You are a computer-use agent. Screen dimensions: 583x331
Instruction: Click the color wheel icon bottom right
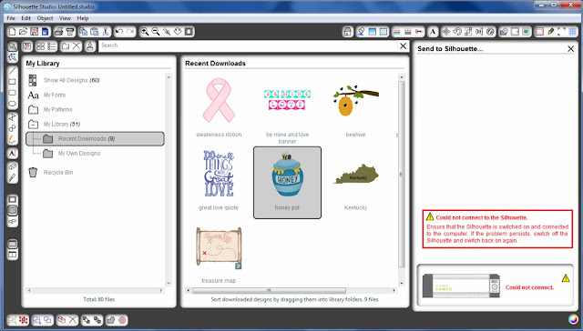[573, 319]
